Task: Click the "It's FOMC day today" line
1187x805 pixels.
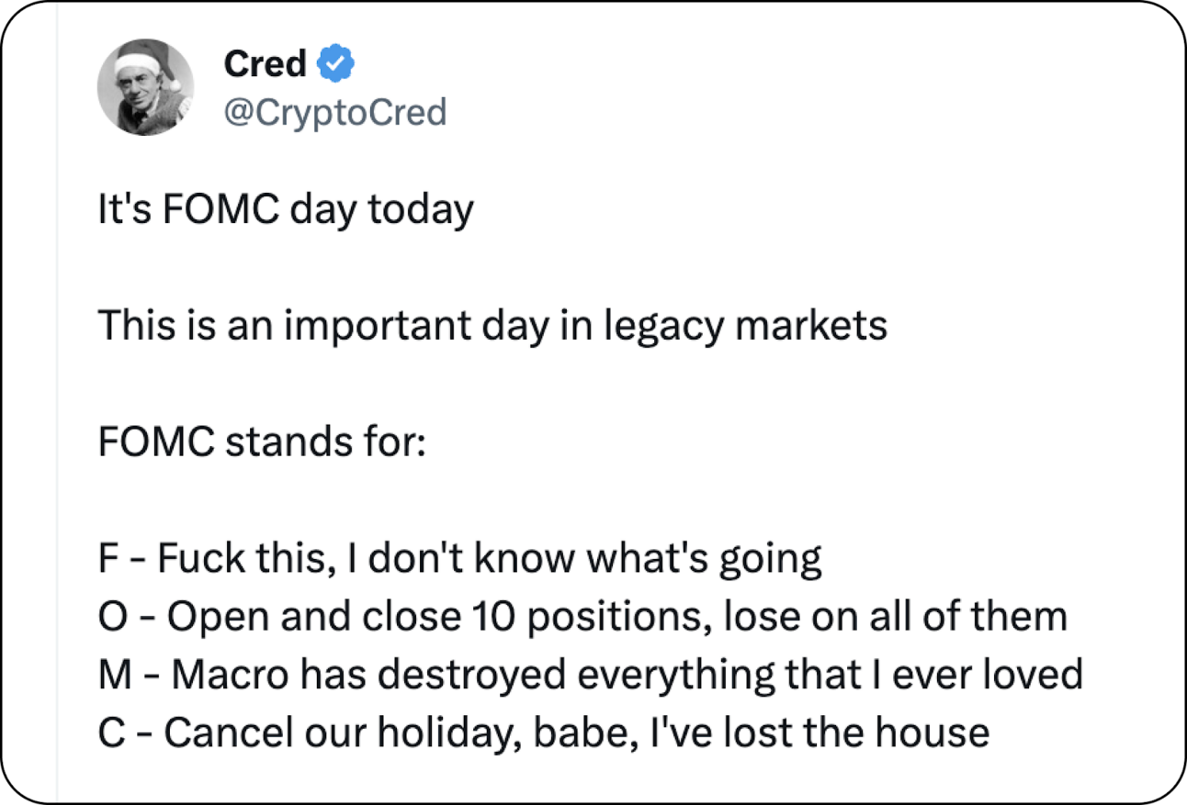Action: [x=285, y=210]
